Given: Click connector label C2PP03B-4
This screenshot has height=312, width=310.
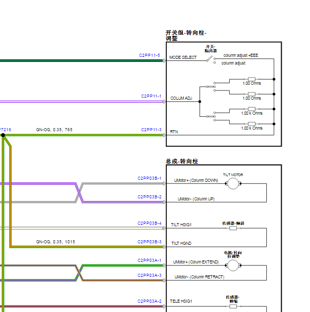Looking at the screenshot, I should (x=149, y=223).
